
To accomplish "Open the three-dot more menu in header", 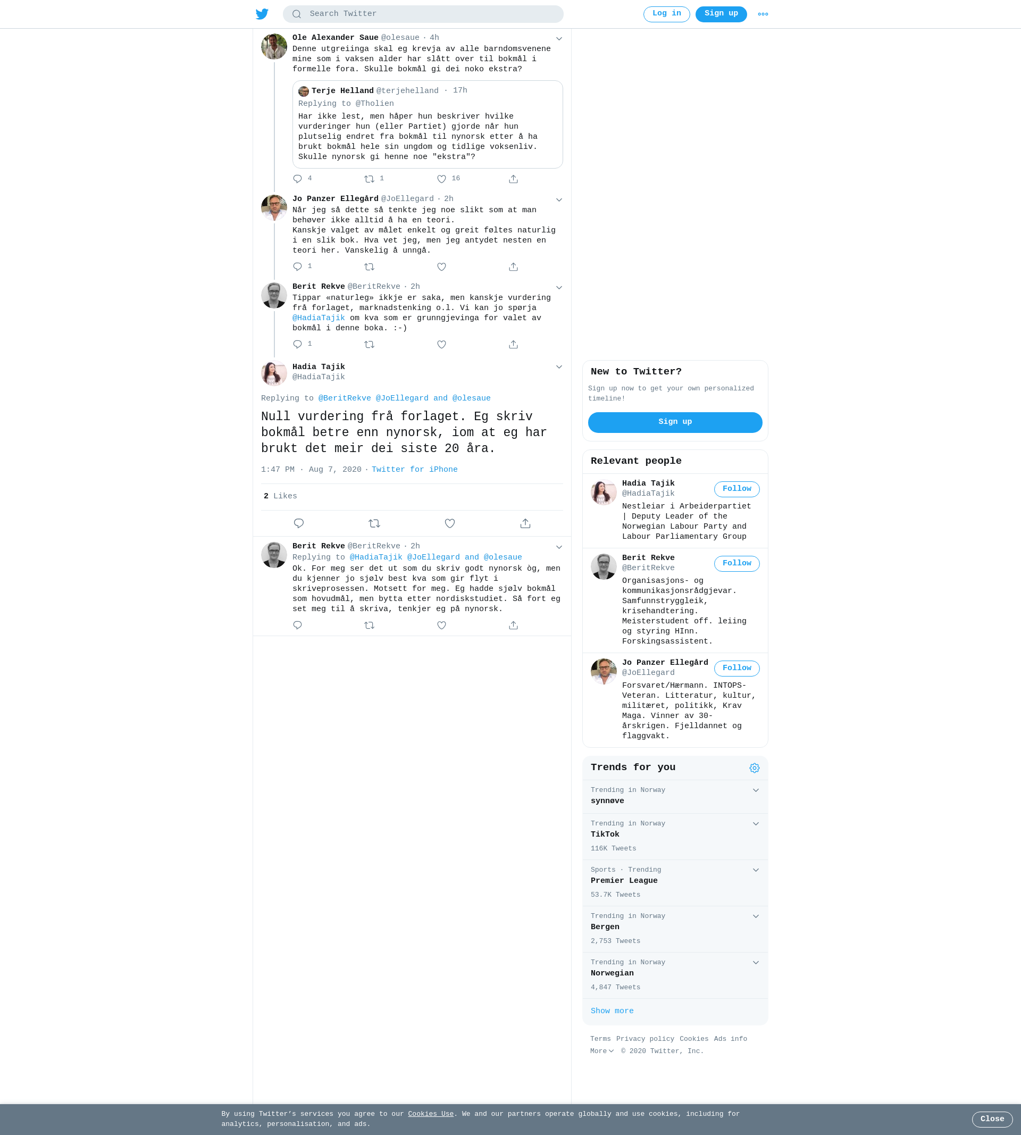I will tap(763, 14).
